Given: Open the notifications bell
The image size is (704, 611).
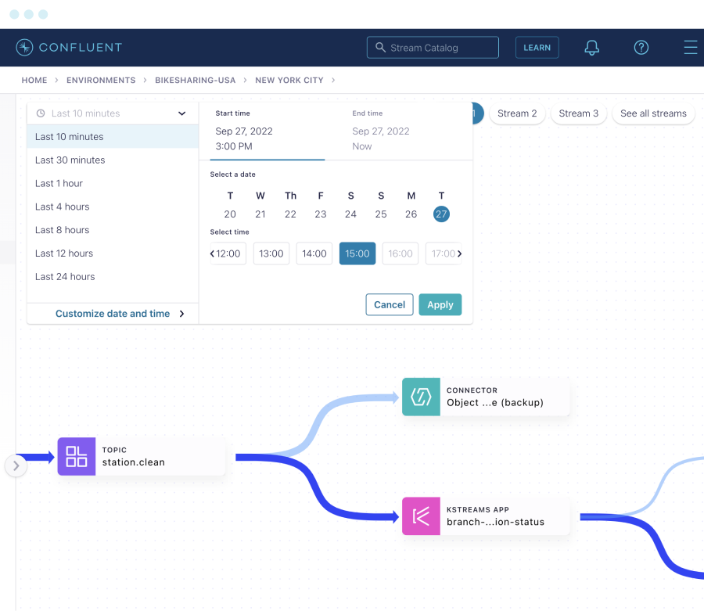Looking at the screenshot, I should 591,47.
